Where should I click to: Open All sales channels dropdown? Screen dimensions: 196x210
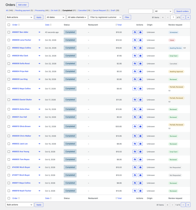(x=77, y=17)
